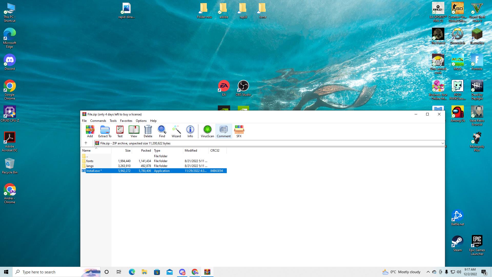This screenshot has width=492, height=277.
Task: Sort list by Size column header
Action: pyautogui.click(x=128, y=151)
